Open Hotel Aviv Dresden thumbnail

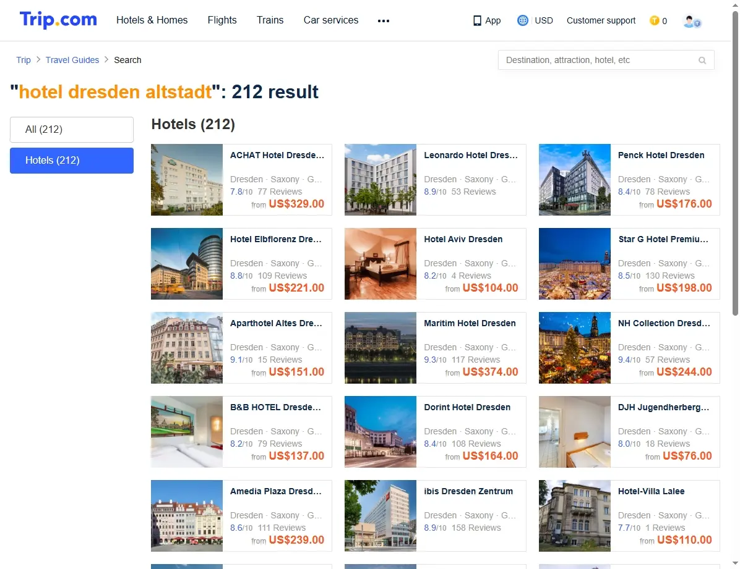381,264
